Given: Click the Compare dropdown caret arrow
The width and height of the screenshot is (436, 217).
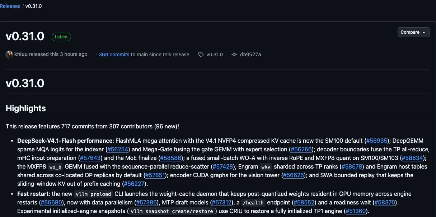Looking at the screenshot, I should 424,33.
